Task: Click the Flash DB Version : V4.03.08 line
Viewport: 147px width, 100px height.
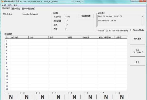Action: (110, 16)
